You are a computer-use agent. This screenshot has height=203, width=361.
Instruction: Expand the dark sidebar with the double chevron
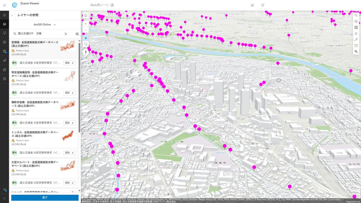5,198
